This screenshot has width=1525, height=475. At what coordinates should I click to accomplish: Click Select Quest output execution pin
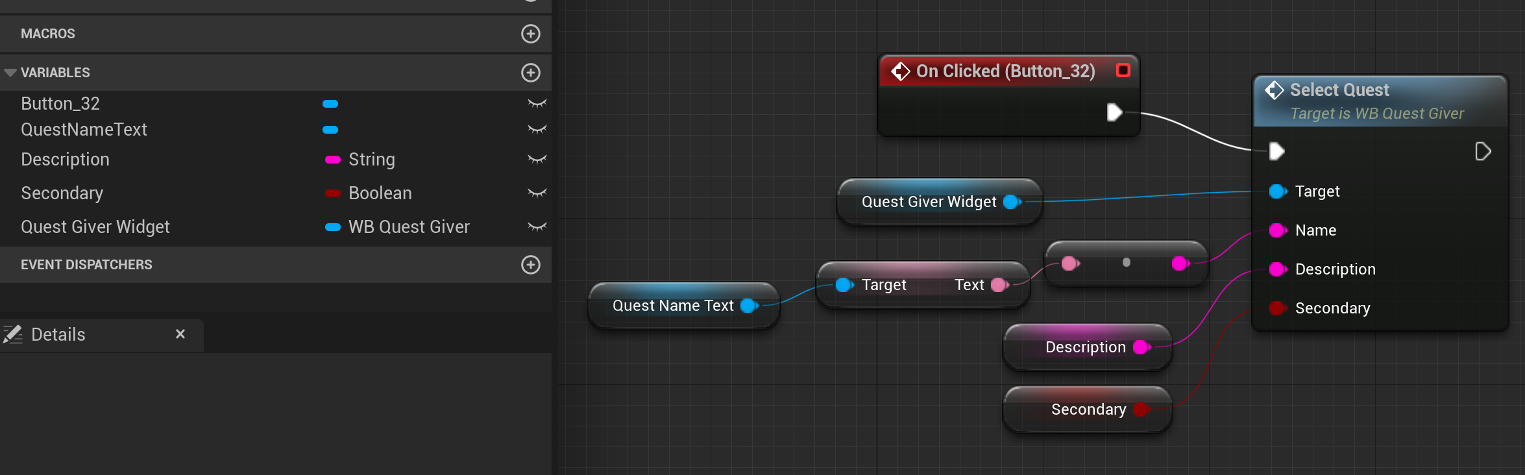pyautogui.click(x=1483, y=152)
